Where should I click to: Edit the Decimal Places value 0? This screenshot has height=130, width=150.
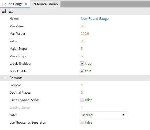[x=82, y=92]
